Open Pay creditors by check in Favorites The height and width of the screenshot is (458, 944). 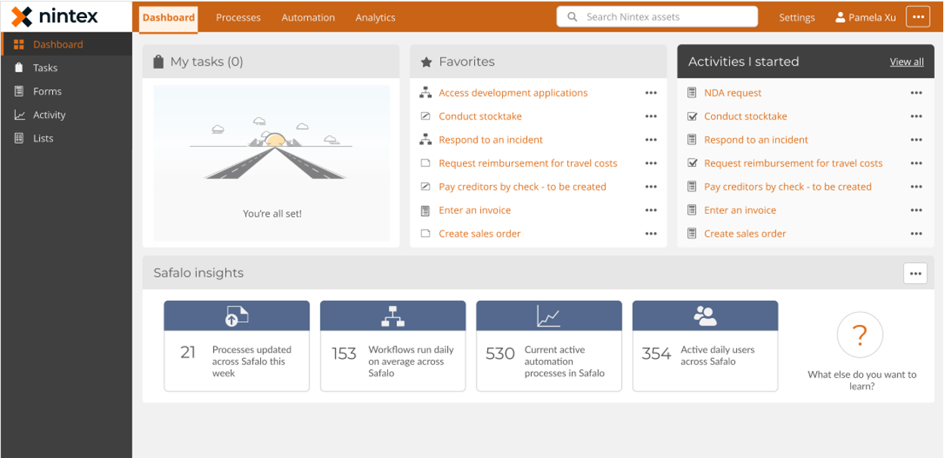point(523,187)
